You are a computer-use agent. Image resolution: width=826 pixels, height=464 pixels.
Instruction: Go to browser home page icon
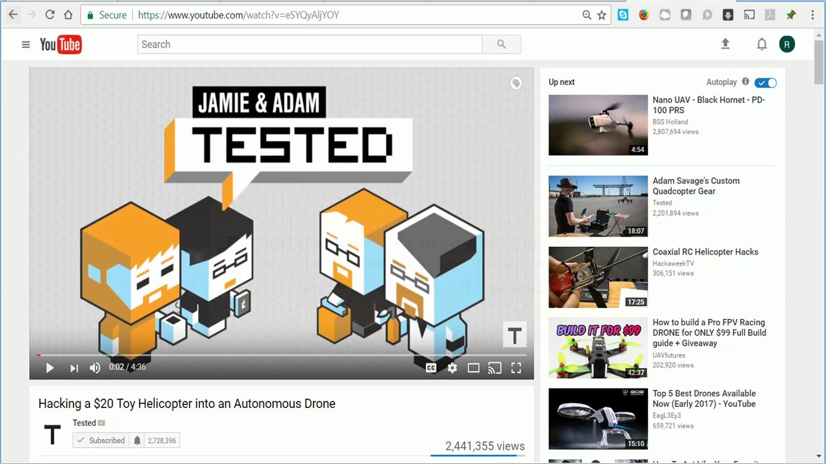tap(68, 15)
